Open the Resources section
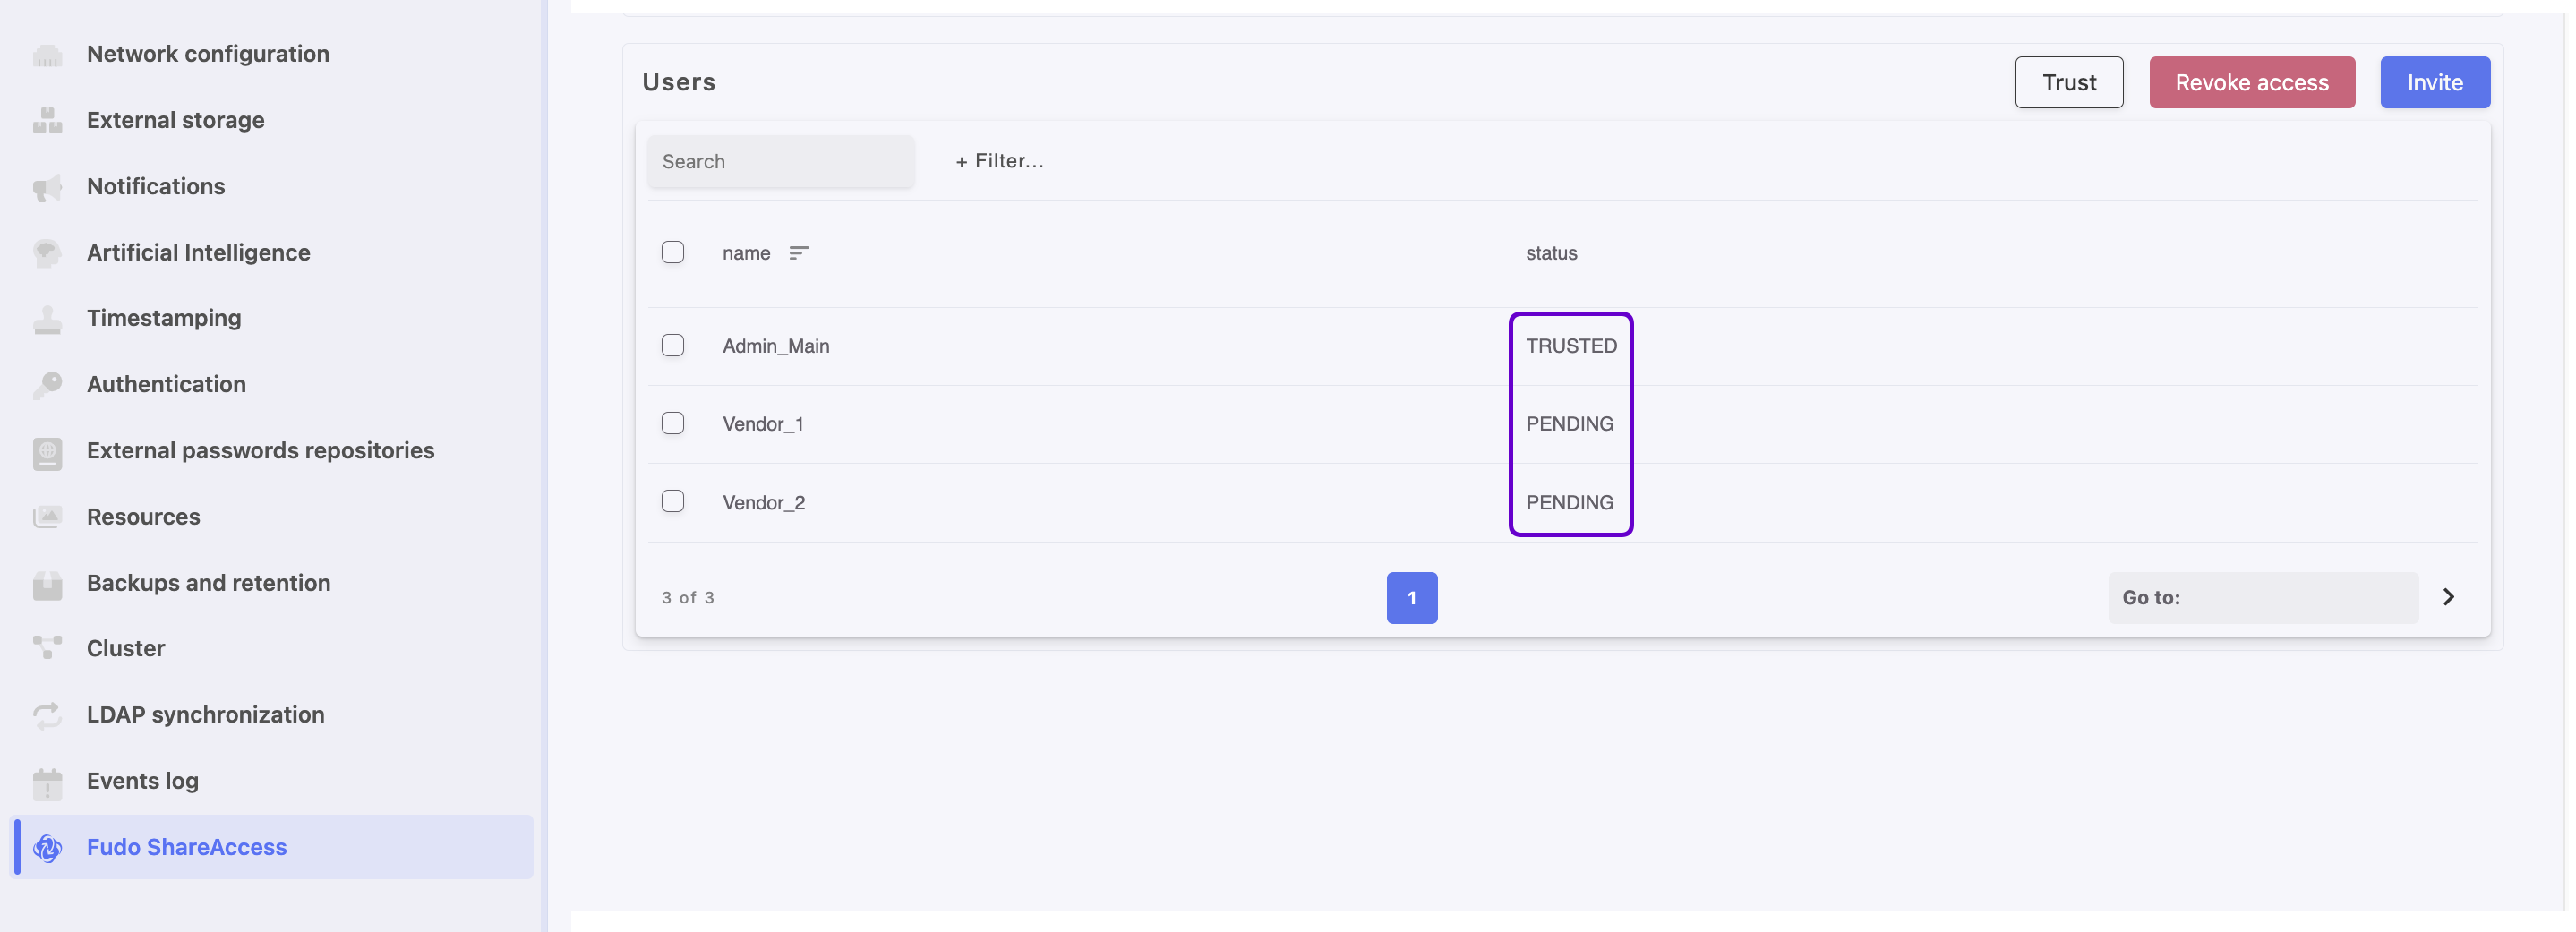Viewport: 2576px width, 932px height. [x=143, y=516]
